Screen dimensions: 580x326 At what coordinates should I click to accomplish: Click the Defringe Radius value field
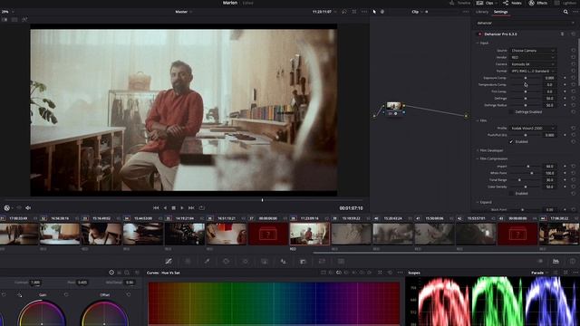point(550,105)
